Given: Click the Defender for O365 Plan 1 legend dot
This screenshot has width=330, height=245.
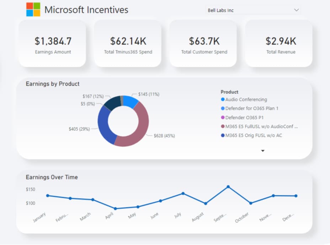Looking at the screenshot, I should (223, 108).
